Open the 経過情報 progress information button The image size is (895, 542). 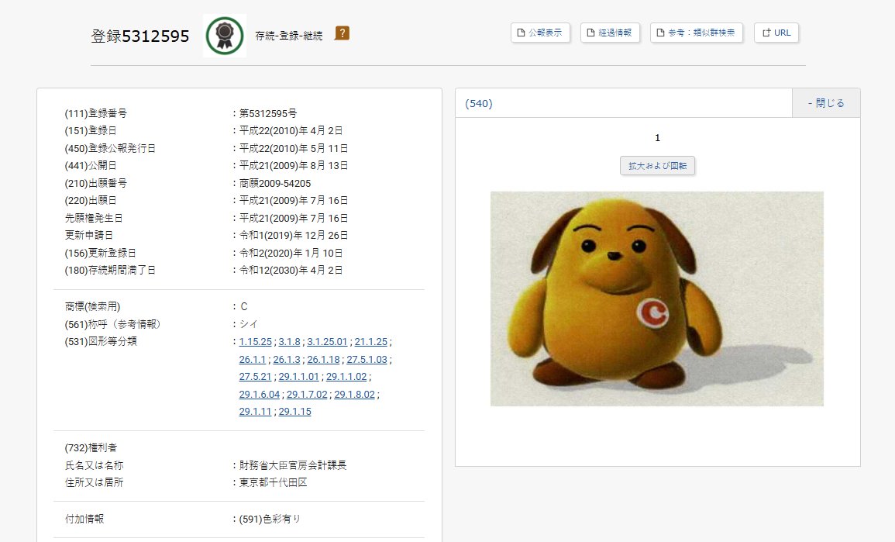point(610,33)
